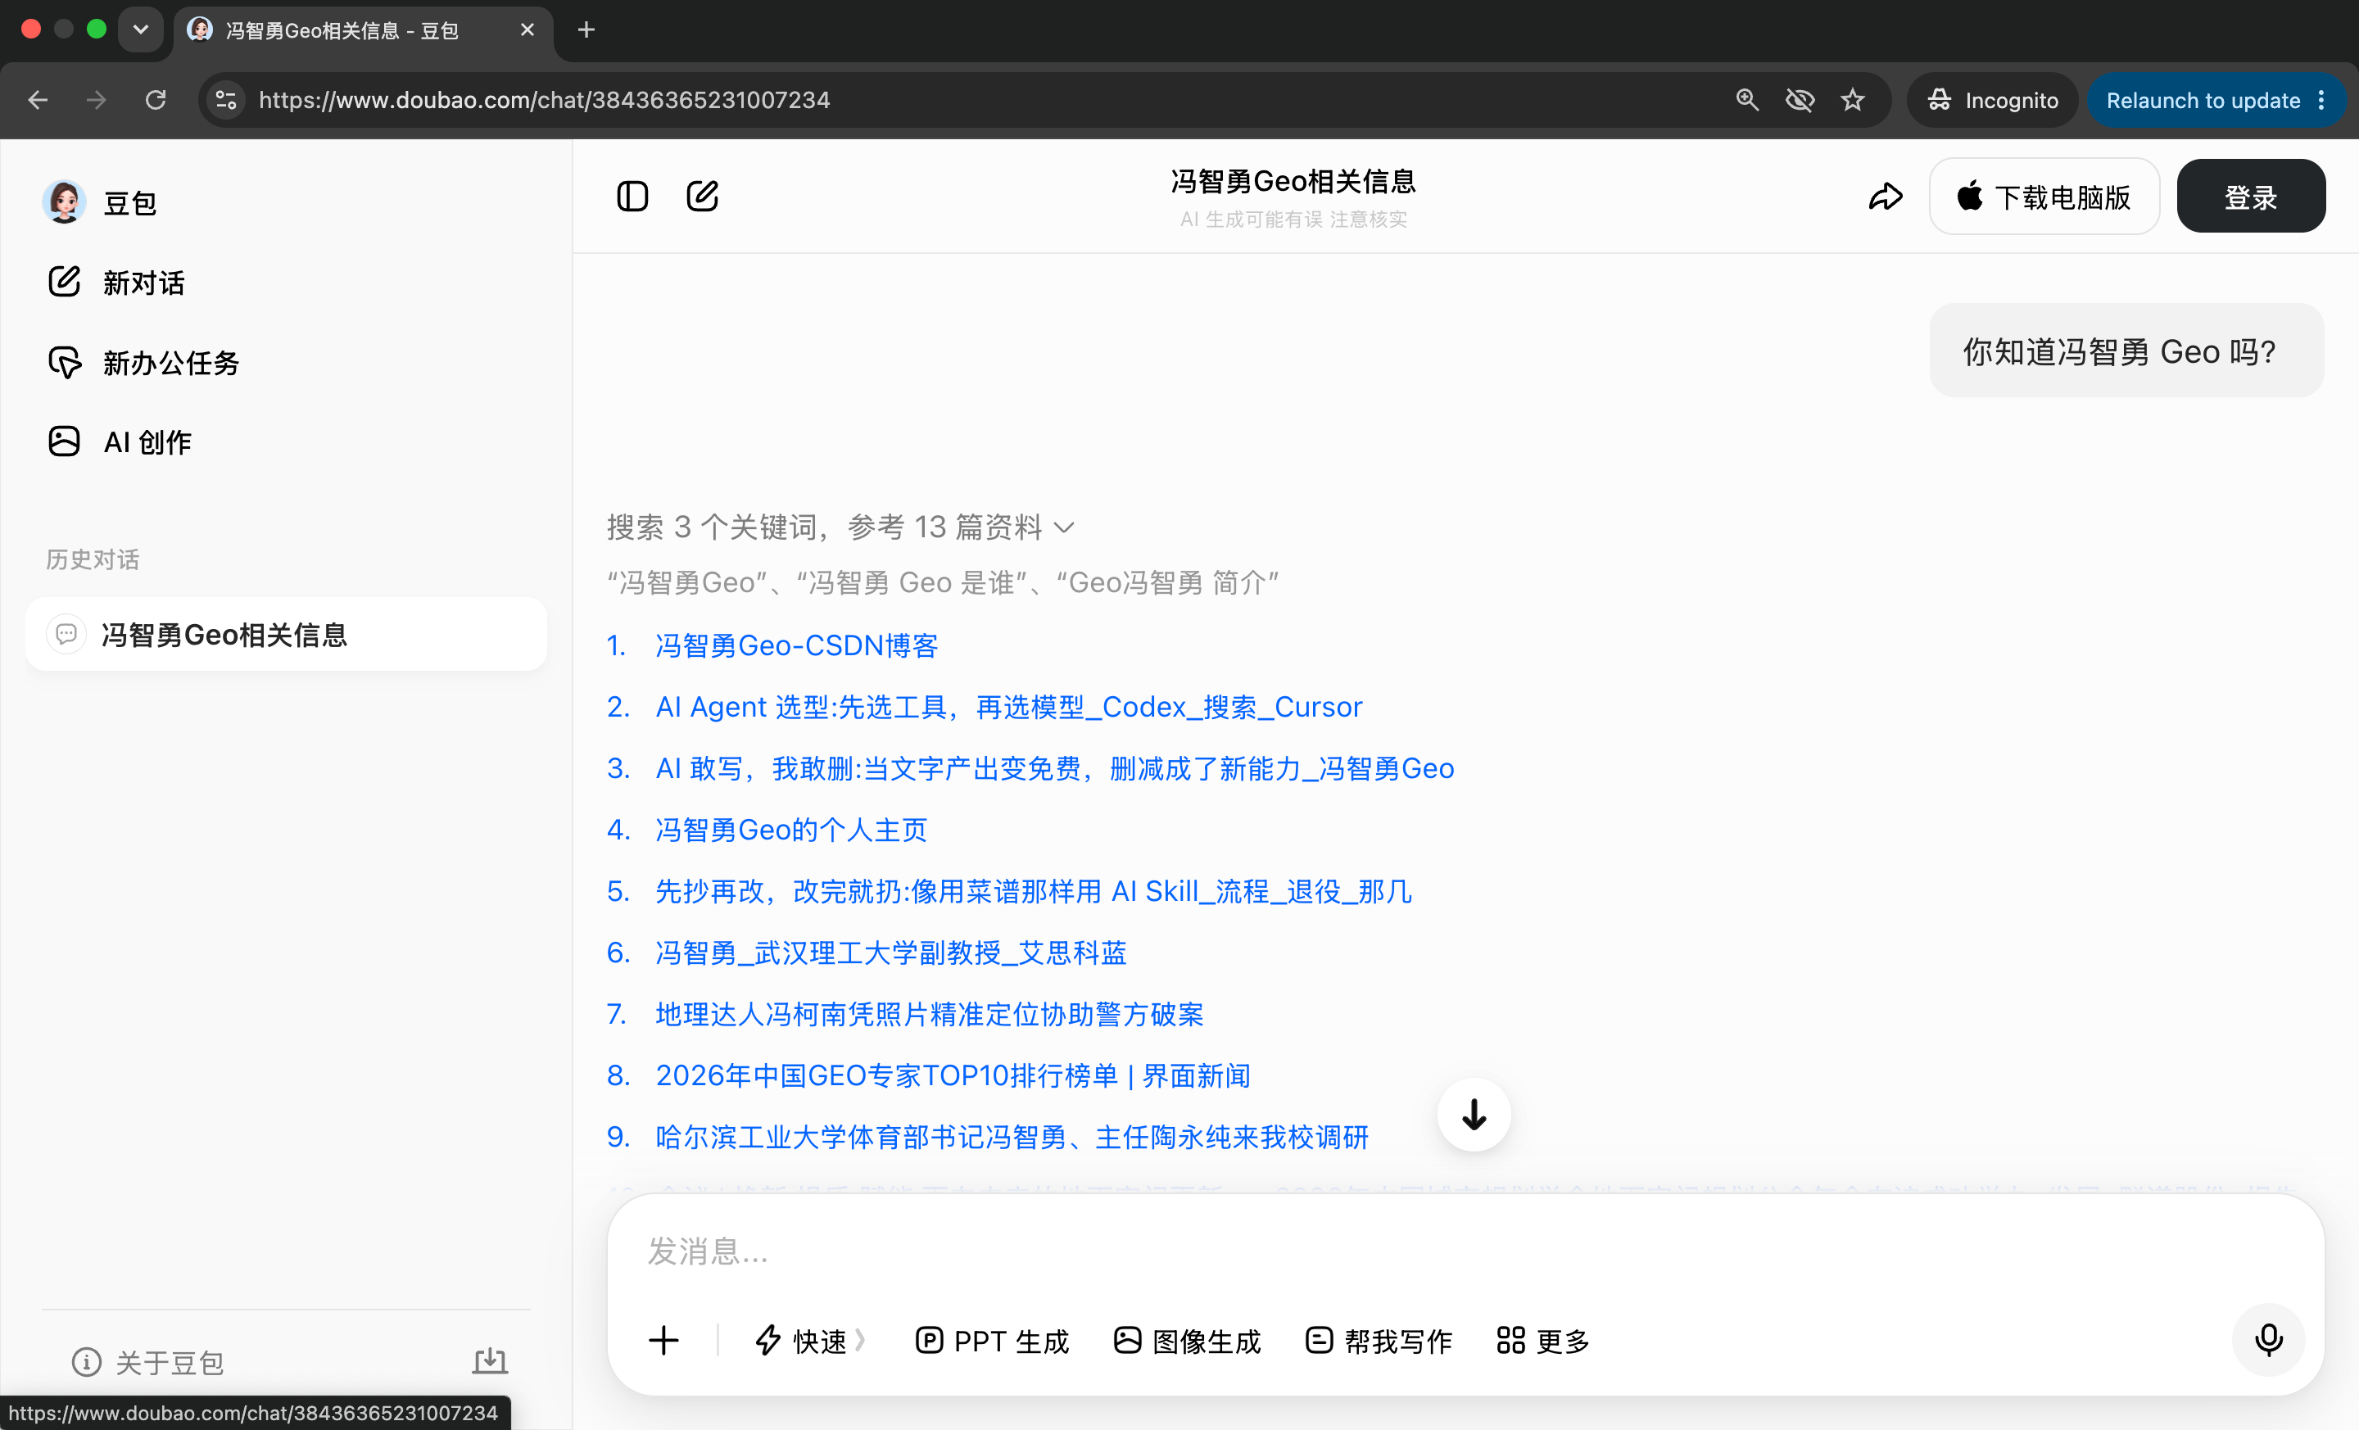2359x1430 pixels.
Task: Click the user message bubble 你知道冯智勇 Geo 吗?
Action: pos(2126,351)
